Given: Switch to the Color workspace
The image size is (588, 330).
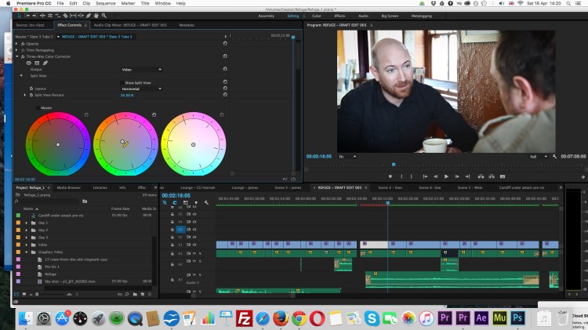Looking at the screenshot, I should click(317, 15).
